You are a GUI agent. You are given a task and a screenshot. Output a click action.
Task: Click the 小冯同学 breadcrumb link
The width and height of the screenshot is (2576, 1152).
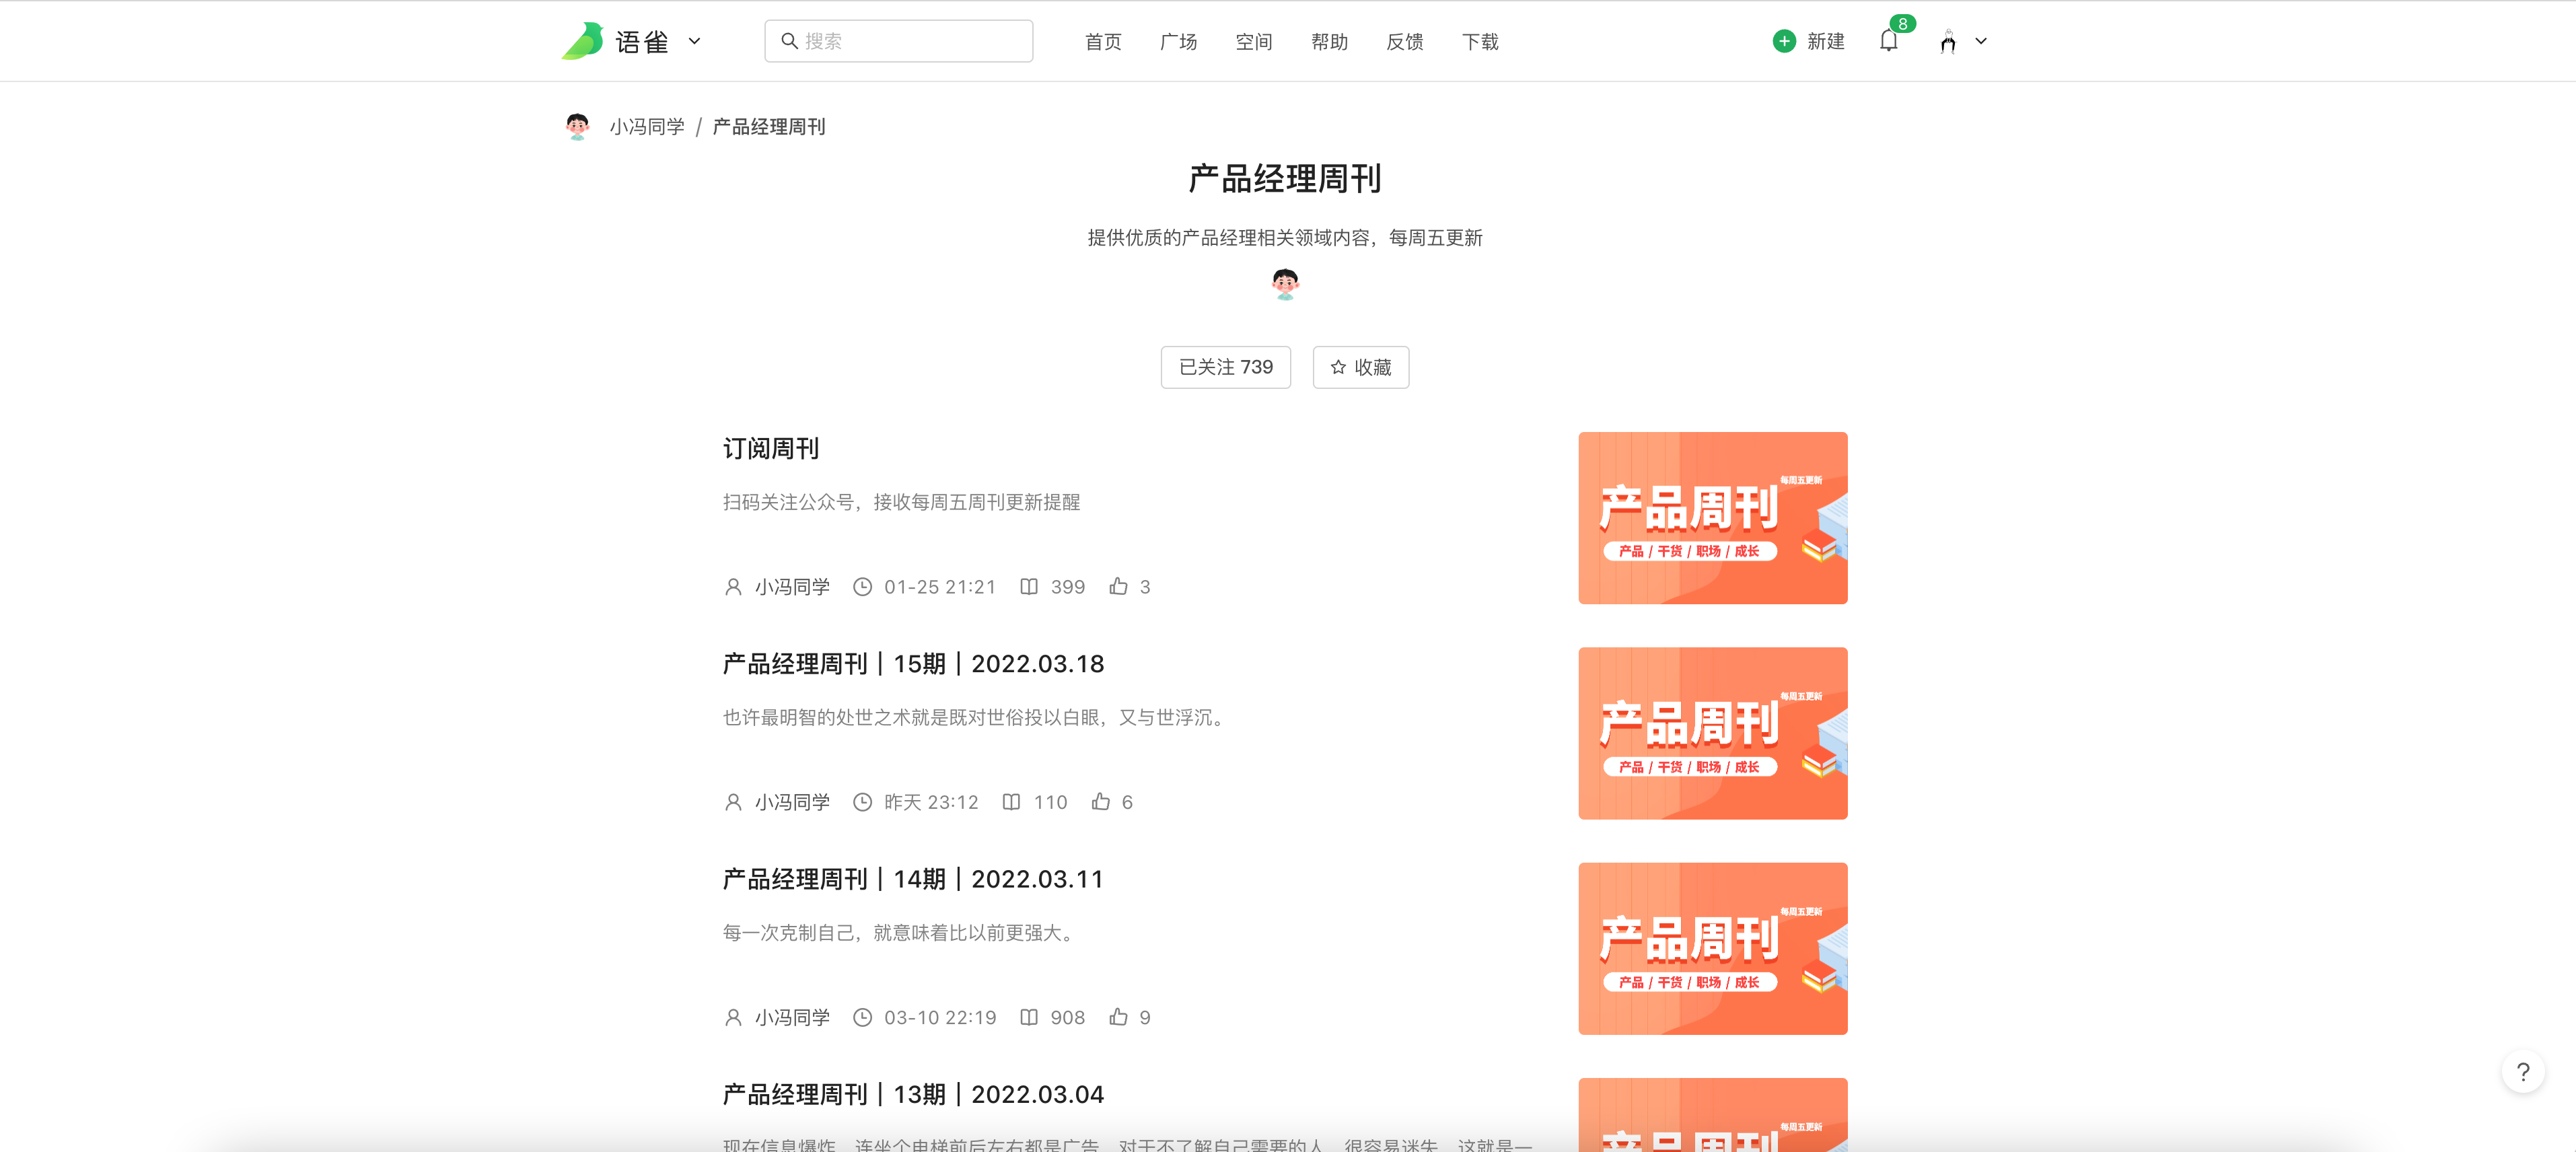click(x=647, y=127)
